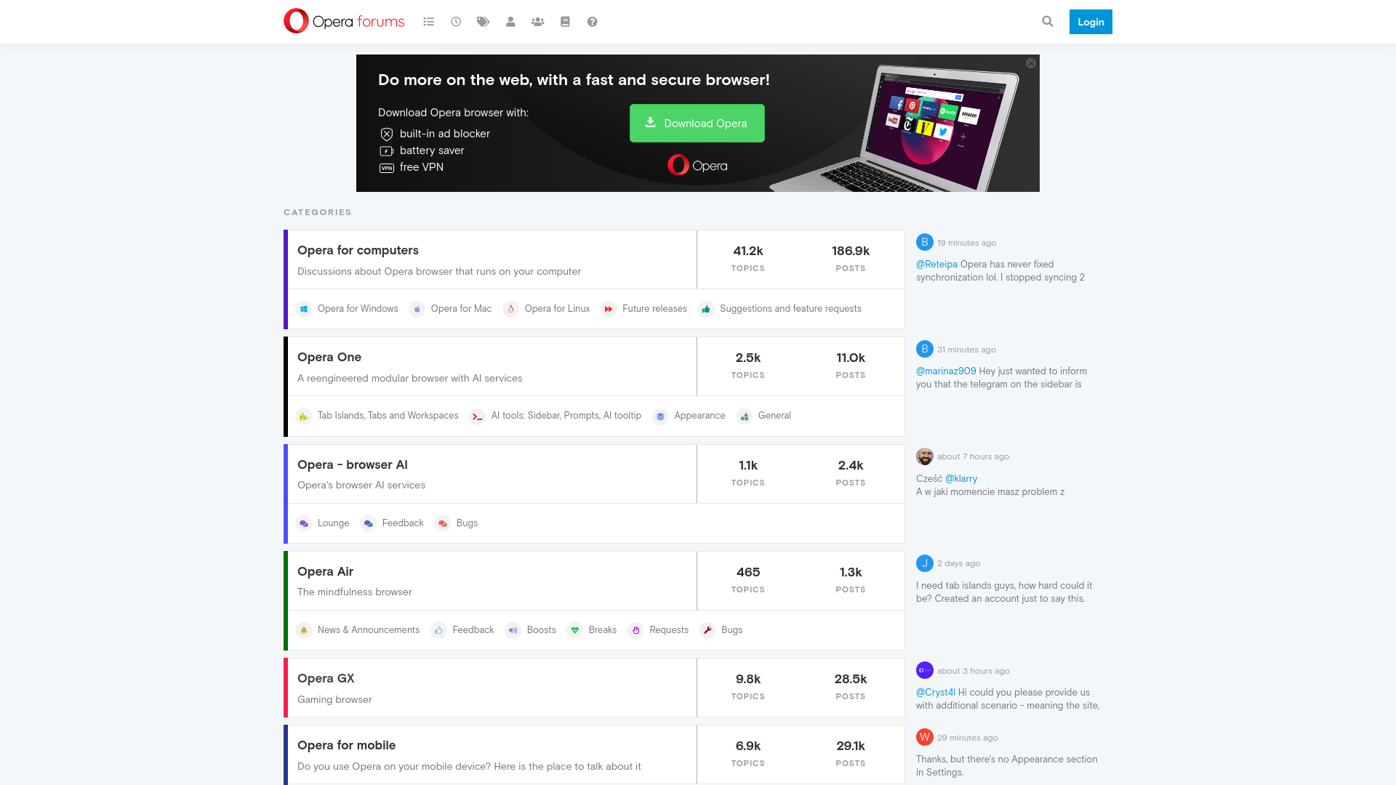Screen dimensions: 1396x785
Task: Open Opera for Windows subcategory link
Action: point(358,309)
